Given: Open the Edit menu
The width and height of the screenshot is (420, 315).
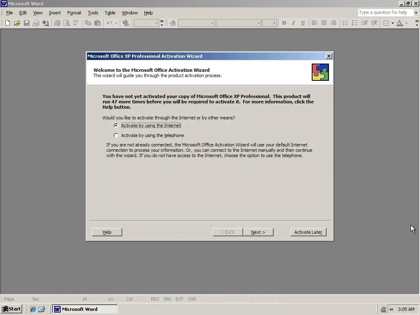Looking at the screenshot, I should [23, 13].
